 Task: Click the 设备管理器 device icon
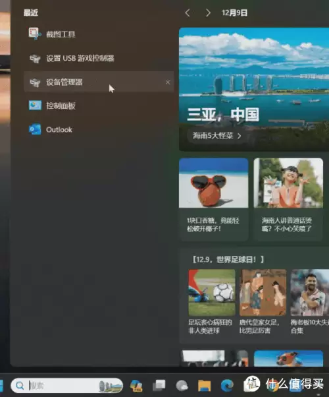pos(35,82)
